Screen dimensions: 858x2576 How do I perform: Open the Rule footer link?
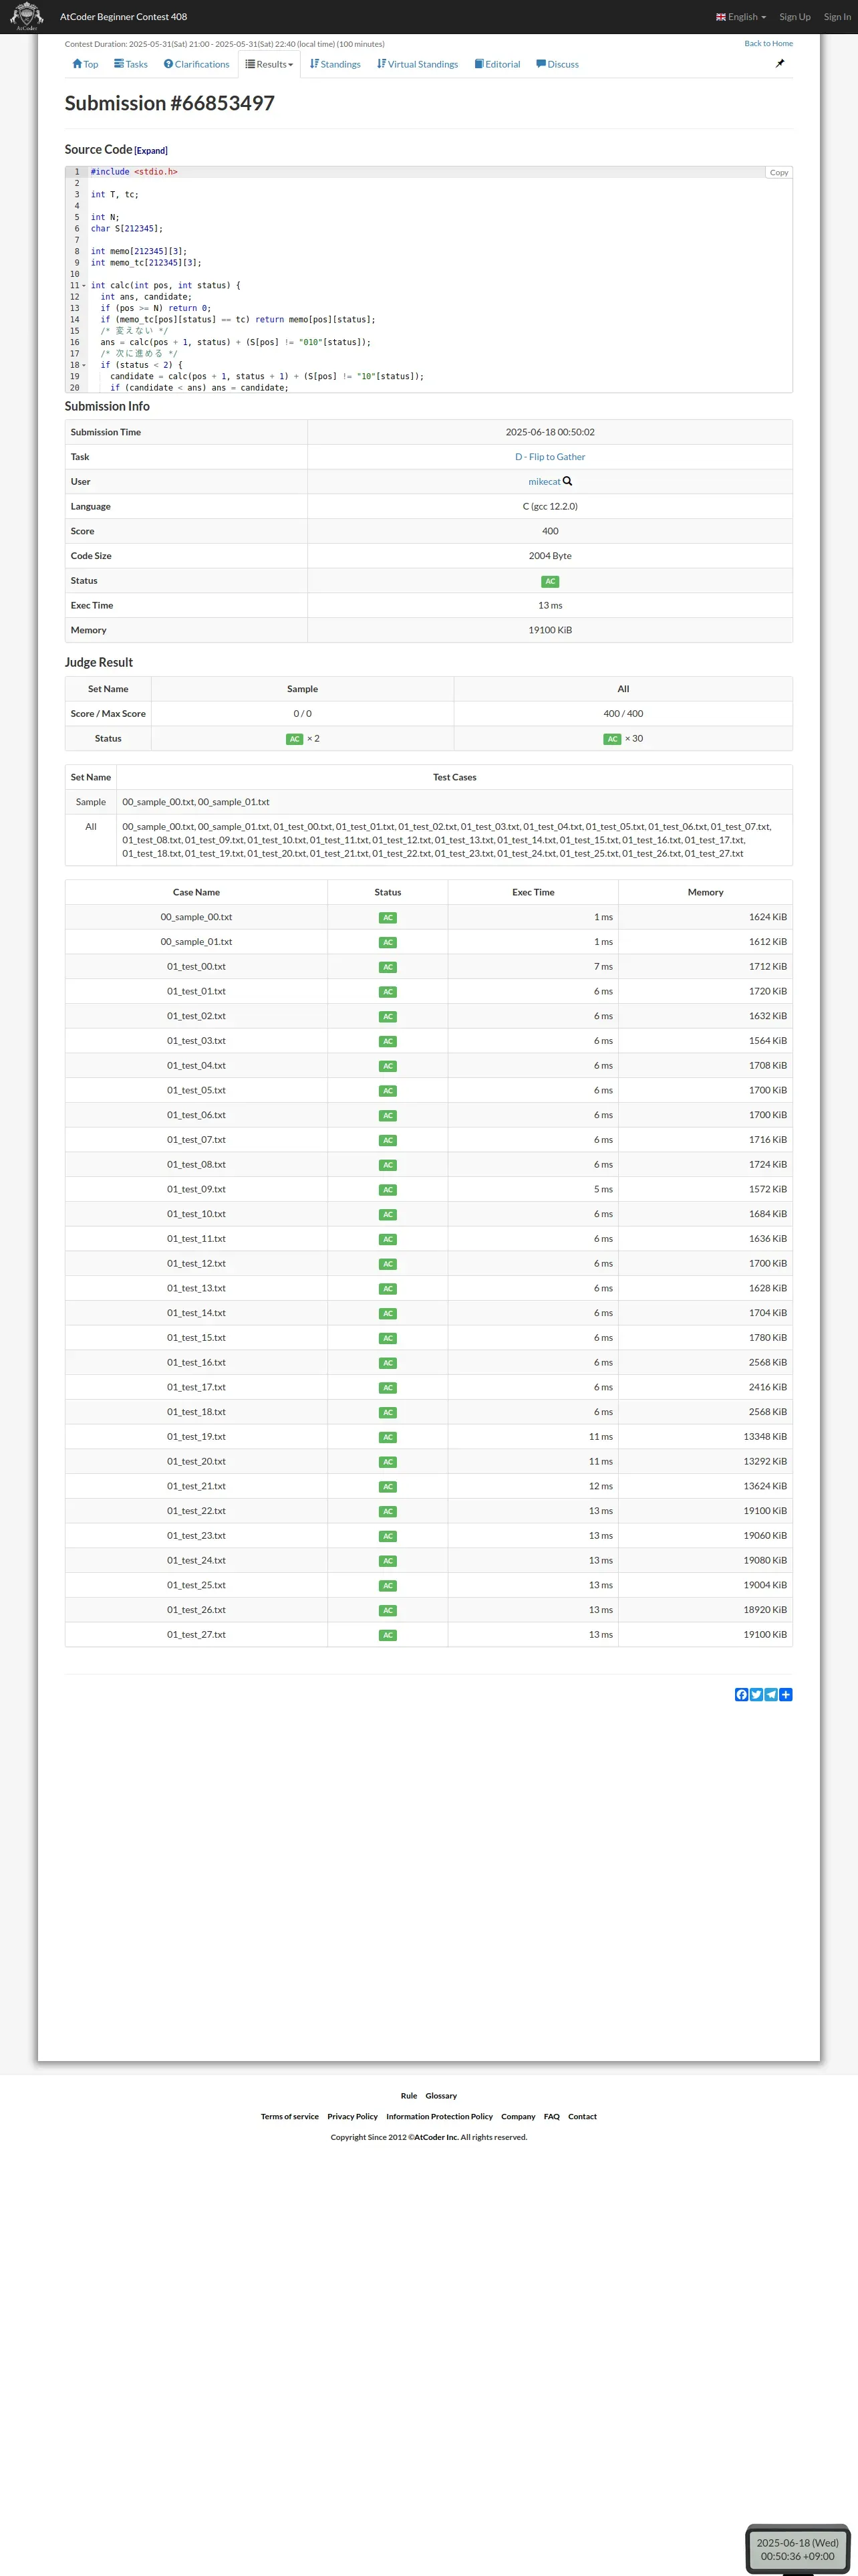(x=408, y=2095)
